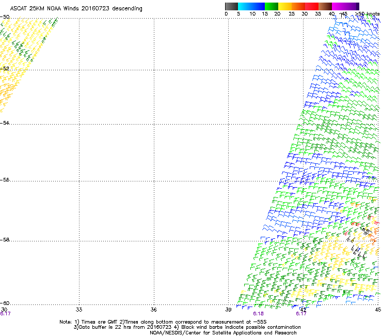Click the latitude label '-54'
382x336 pixels.
[5, 123]
